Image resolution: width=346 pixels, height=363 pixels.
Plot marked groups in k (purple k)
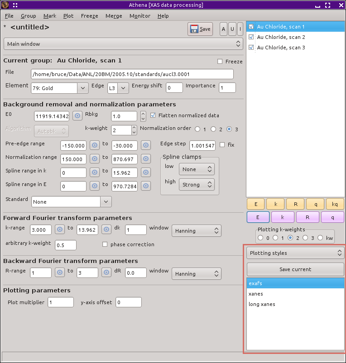point(283,217)
